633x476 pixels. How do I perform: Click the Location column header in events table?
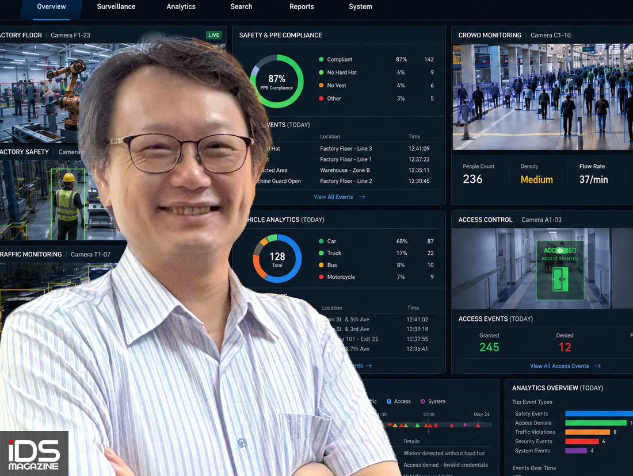pyautogui.click(x=330, y=136)
